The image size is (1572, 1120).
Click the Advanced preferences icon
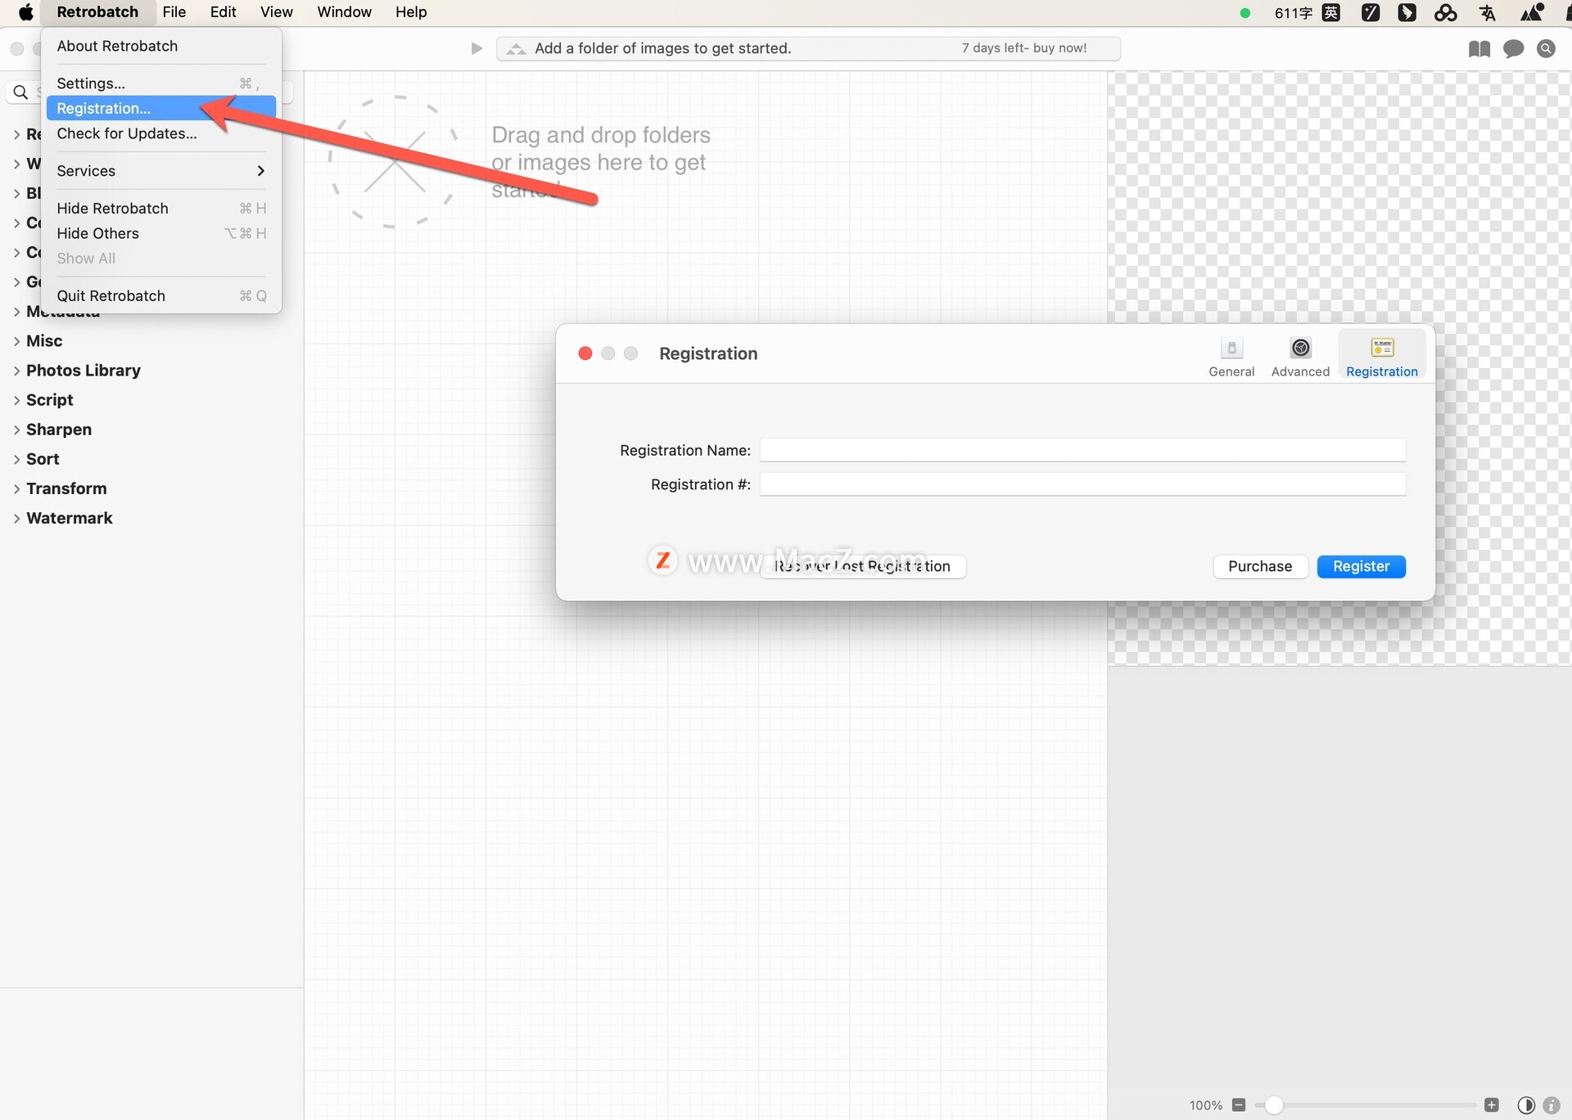[x=1300, y=357]
